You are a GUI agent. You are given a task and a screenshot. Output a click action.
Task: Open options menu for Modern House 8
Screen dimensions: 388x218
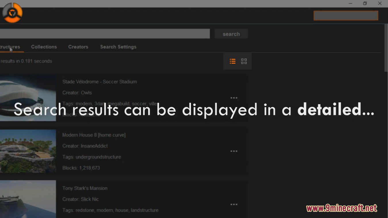[234, 151]
